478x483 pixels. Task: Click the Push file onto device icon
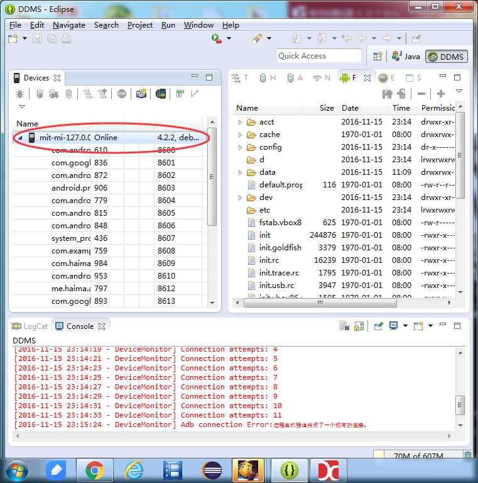point(401,94)
